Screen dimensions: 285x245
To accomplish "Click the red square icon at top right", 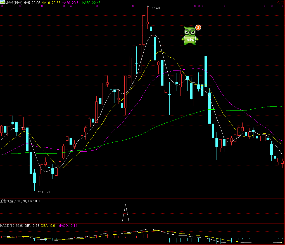I will coord(282,3).
